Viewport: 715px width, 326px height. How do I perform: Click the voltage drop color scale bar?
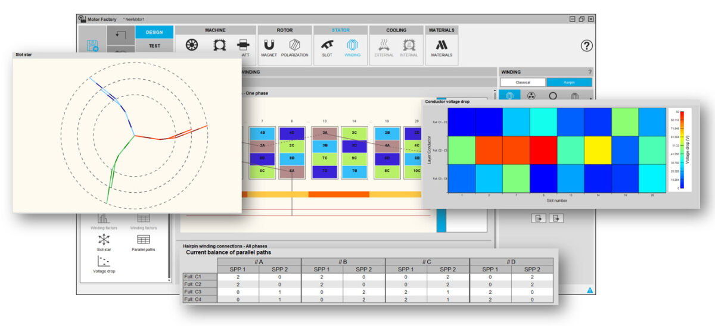point(682,150)
